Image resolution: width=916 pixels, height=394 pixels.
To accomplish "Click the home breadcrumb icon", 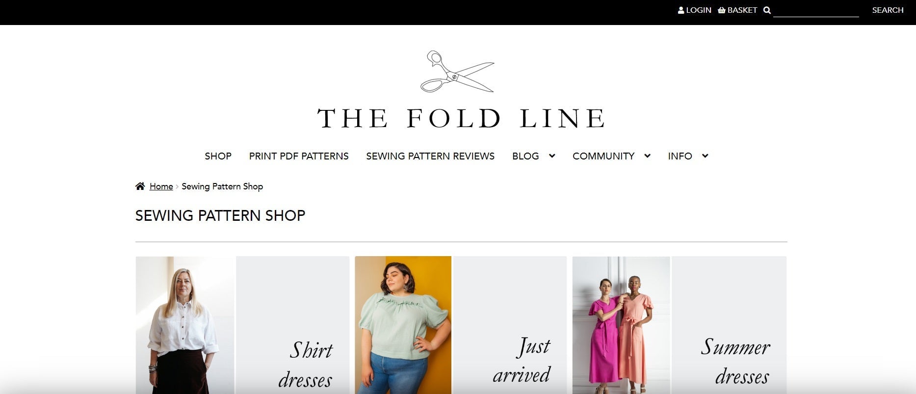I will 140,186.
